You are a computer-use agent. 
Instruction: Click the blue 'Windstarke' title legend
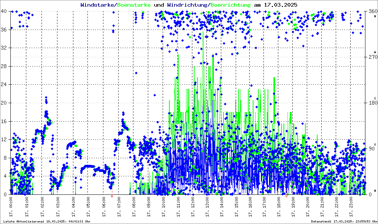98,5
